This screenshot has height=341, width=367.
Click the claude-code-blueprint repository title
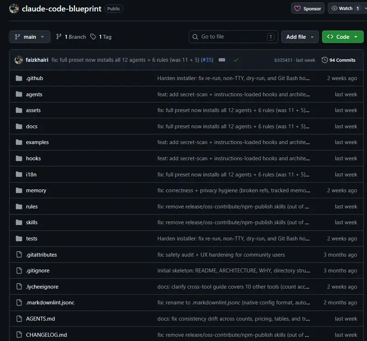coord(61,9)
